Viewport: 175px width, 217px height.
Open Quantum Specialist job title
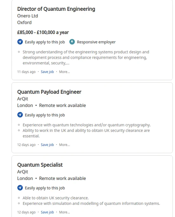[40, 165]
